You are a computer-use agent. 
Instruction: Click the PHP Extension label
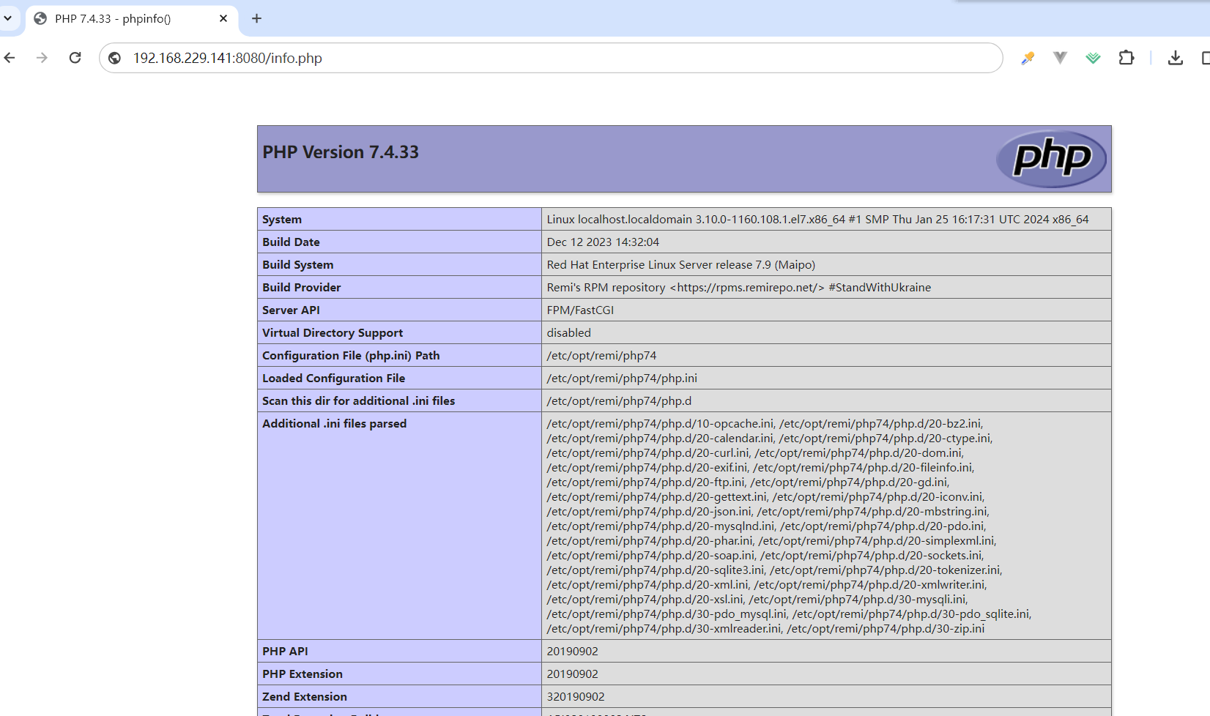coord(302,674)
